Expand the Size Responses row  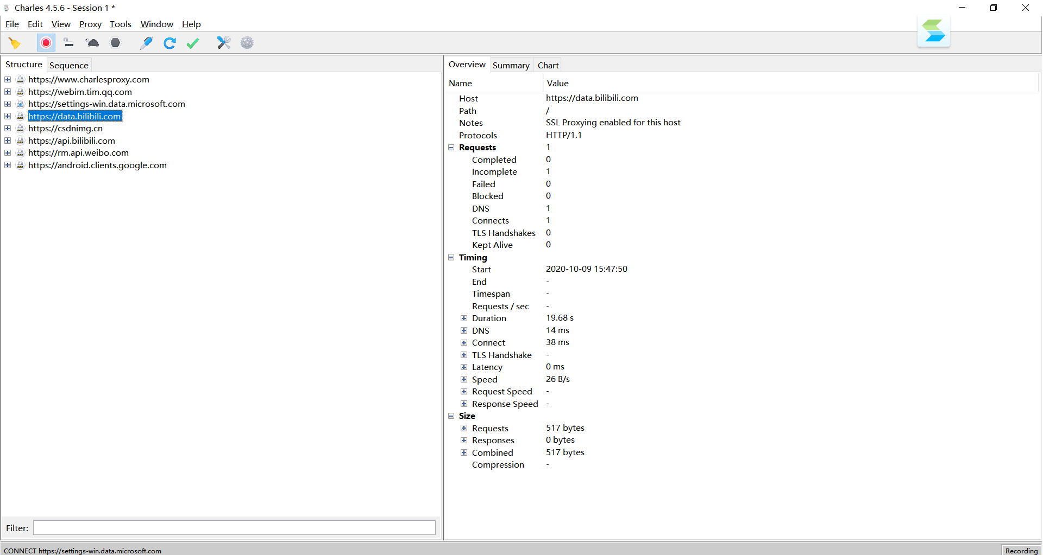click(x=464, y=440)
